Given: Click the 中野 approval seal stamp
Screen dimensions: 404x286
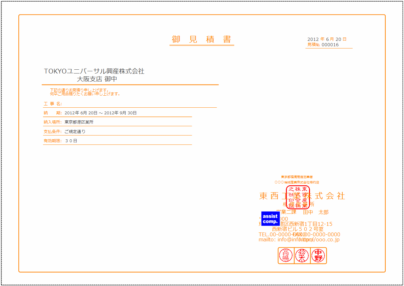Looking at the screenshot, I should coord(318,256).
